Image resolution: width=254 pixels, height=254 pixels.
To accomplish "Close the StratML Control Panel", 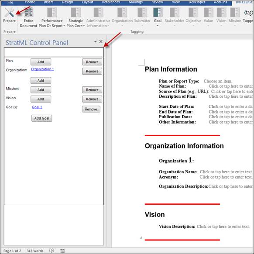I will [101, 41].
